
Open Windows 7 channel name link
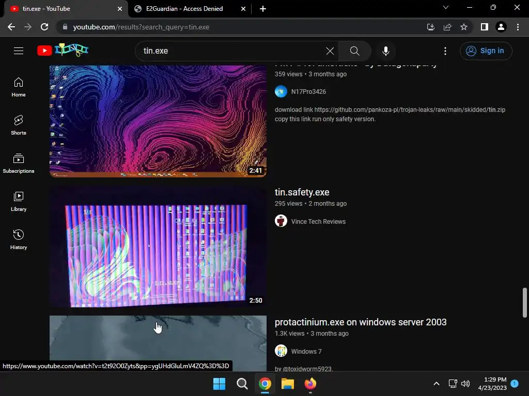(x=306, y=352)
